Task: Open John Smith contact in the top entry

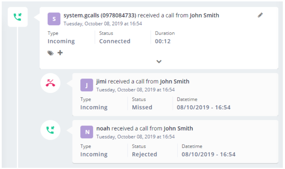Action: tap(204, 15)
